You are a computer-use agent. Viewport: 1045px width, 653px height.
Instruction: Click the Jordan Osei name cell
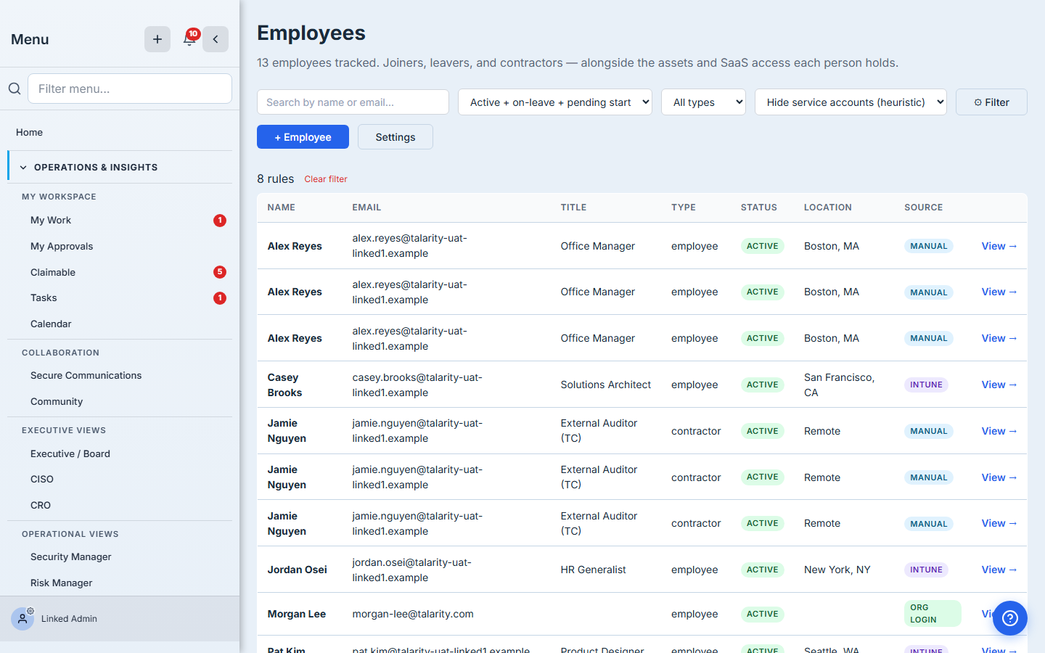[297, 570]
